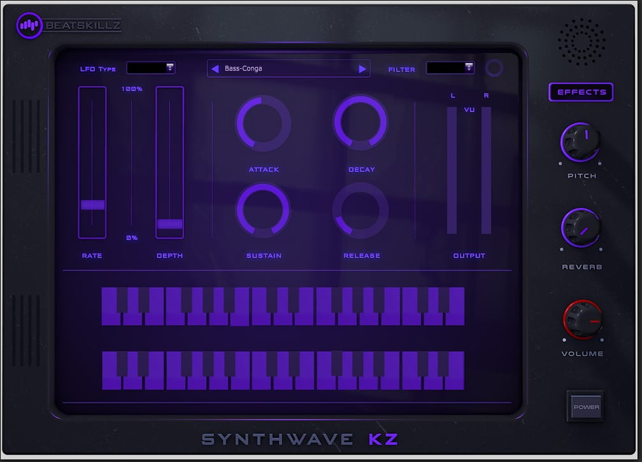Image resolution: width=642 pixels, height=462 pixels.
Task: Click the Attack ring knob
Action: coord(263,124)
